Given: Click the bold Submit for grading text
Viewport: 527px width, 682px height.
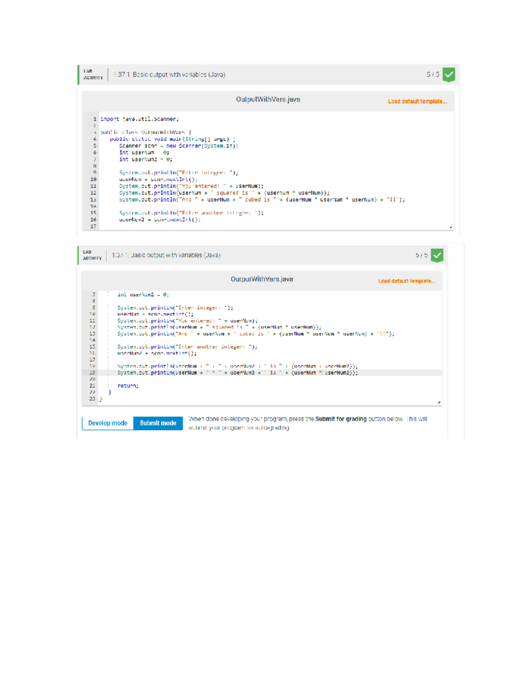Looking at the screenshot, I should tap(341, 419).
